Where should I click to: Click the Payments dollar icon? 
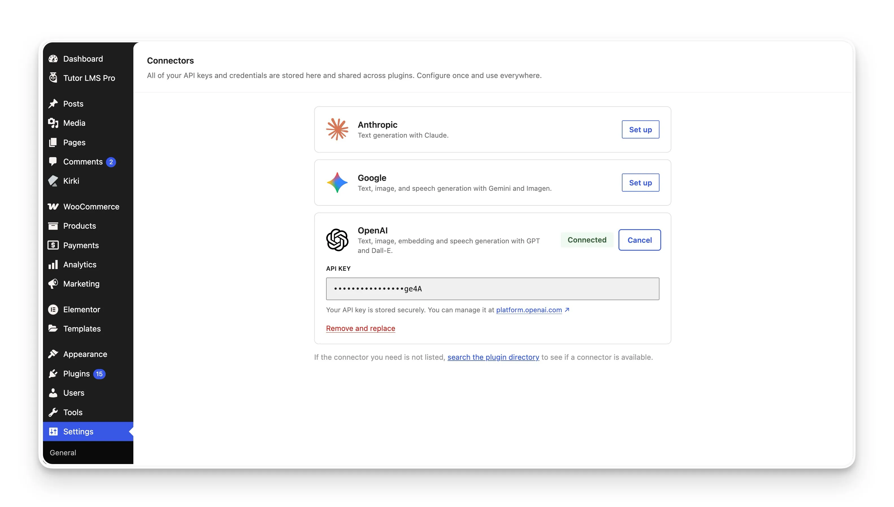pyautogui.click(x=53, y=245)
